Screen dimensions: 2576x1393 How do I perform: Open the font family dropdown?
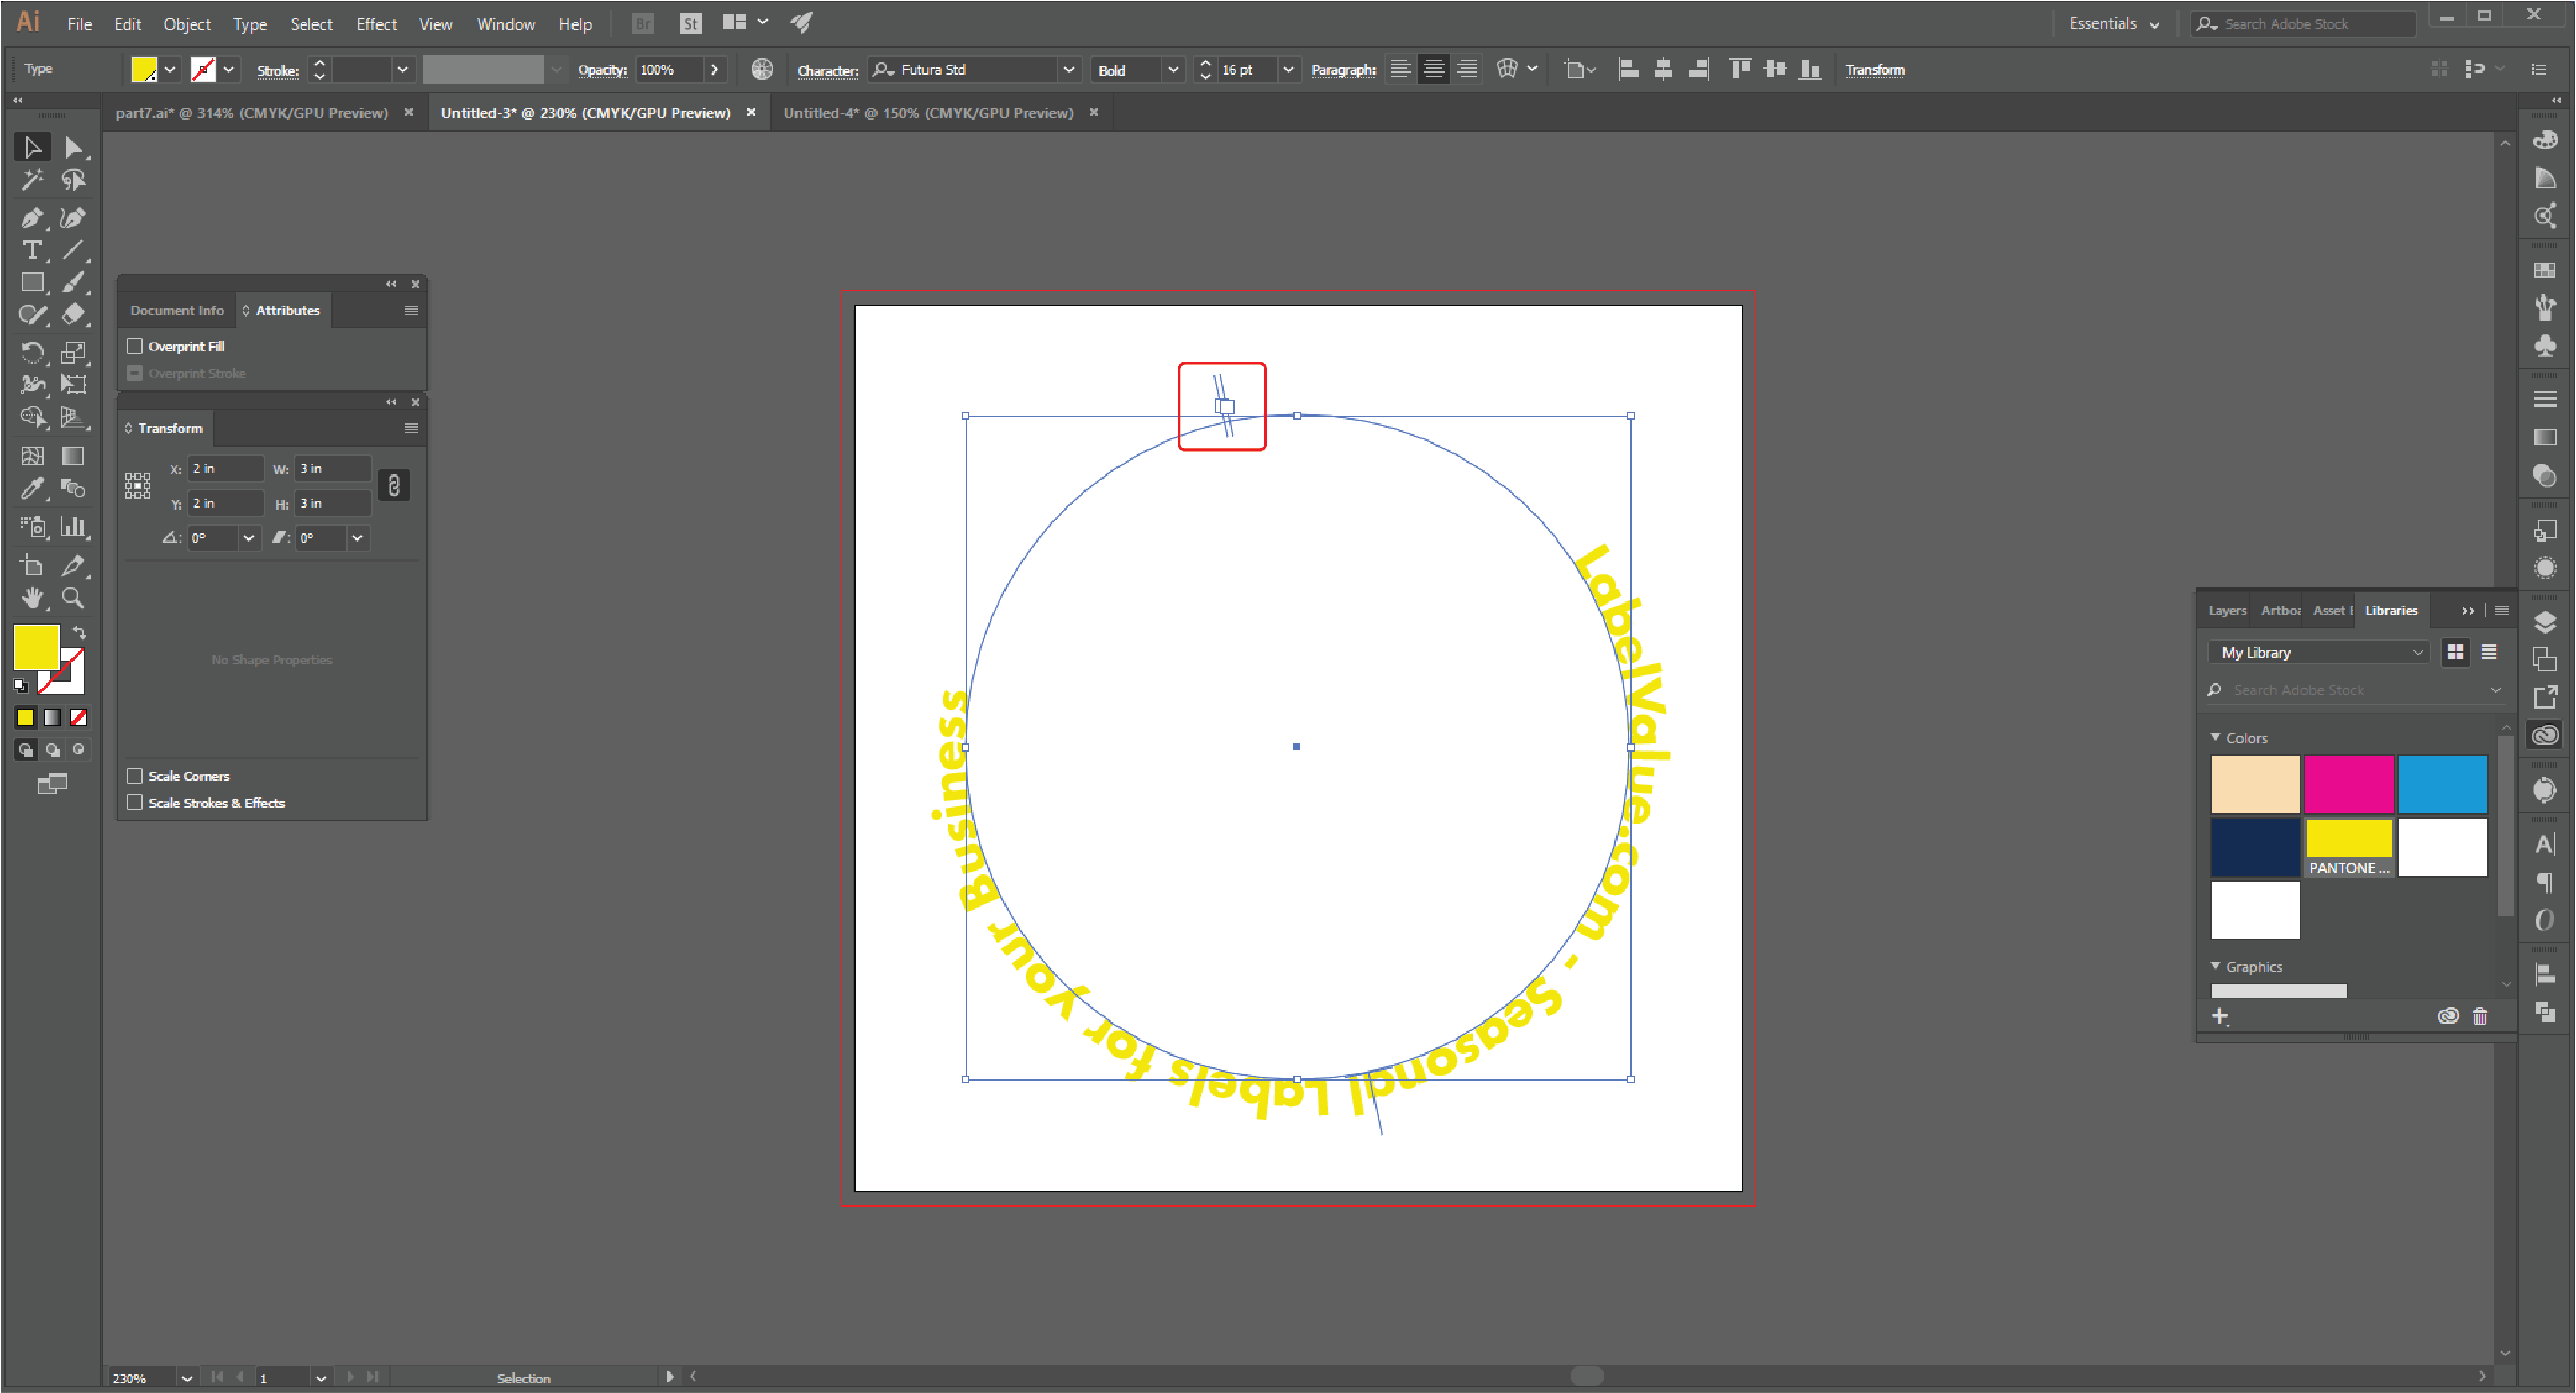click(x=1068, y=70)
